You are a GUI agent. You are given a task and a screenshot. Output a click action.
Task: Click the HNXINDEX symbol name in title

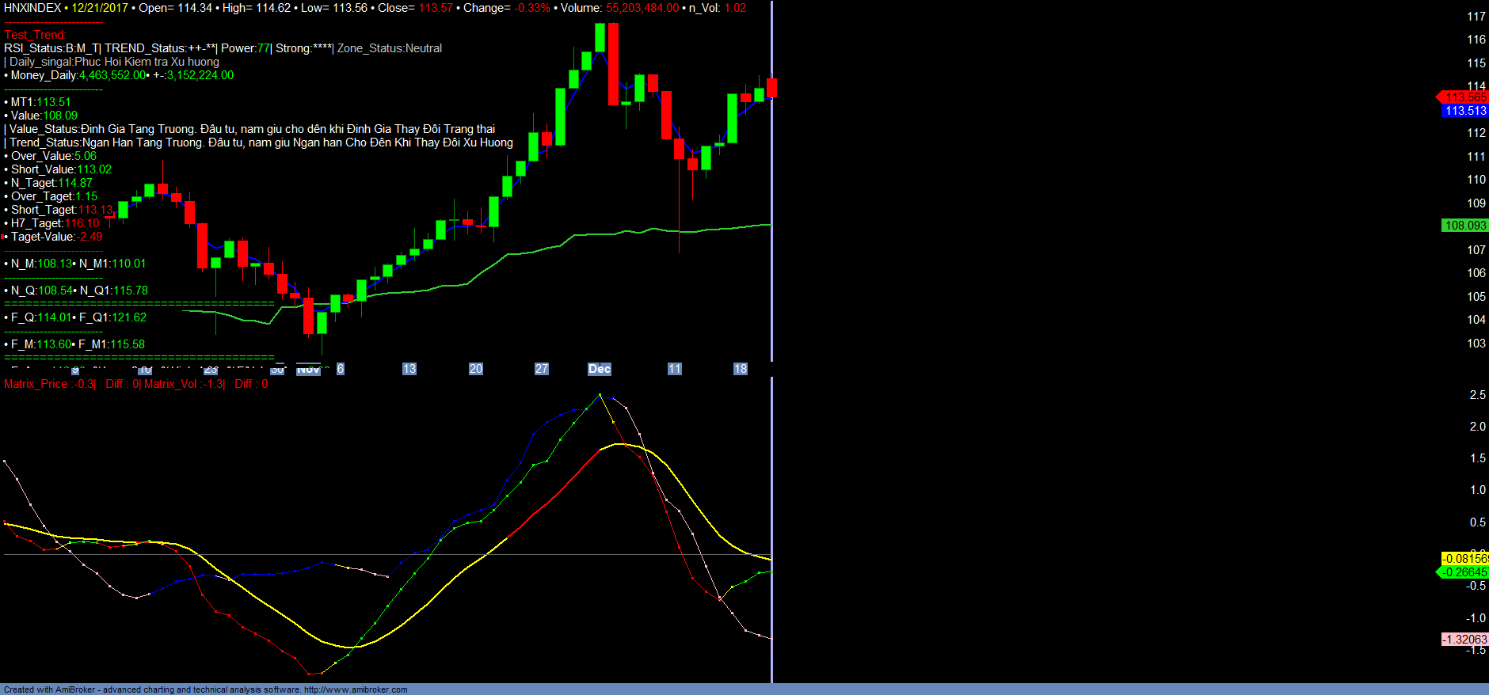tap(32, 8)
